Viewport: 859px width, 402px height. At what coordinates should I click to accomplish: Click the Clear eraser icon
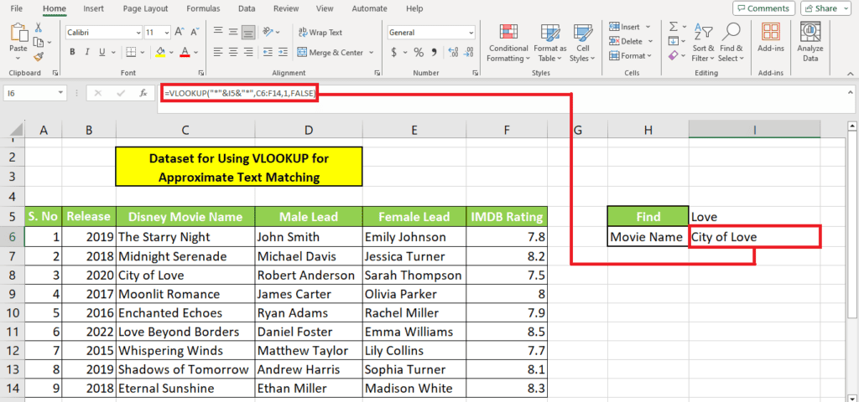pyautogui.click(x=674, y=56)
